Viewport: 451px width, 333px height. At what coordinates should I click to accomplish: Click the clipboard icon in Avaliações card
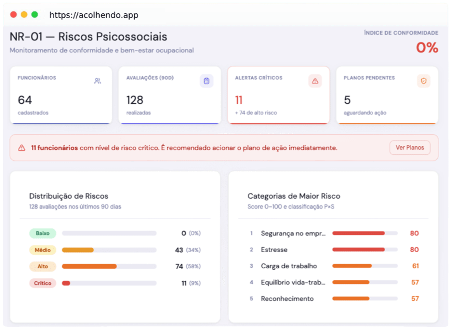click(206, 81)
